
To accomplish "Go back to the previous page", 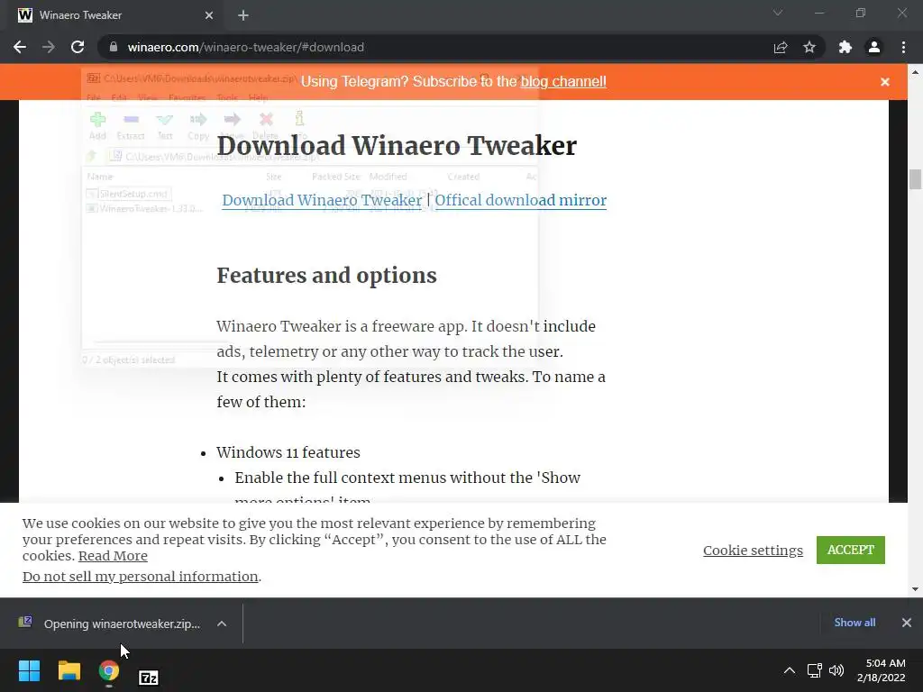I will (x=20, y=47).
